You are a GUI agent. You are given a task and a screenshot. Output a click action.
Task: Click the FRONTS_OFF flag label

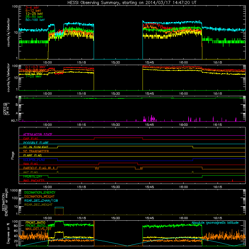click(x=33, y=176)
